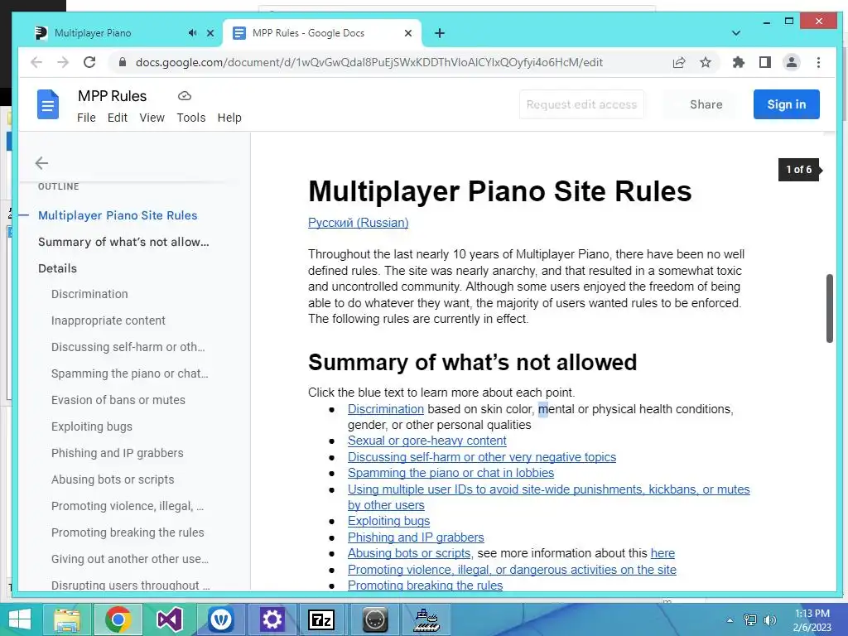
Task: Click Request edit access button
Action: [x=581, y=104]
